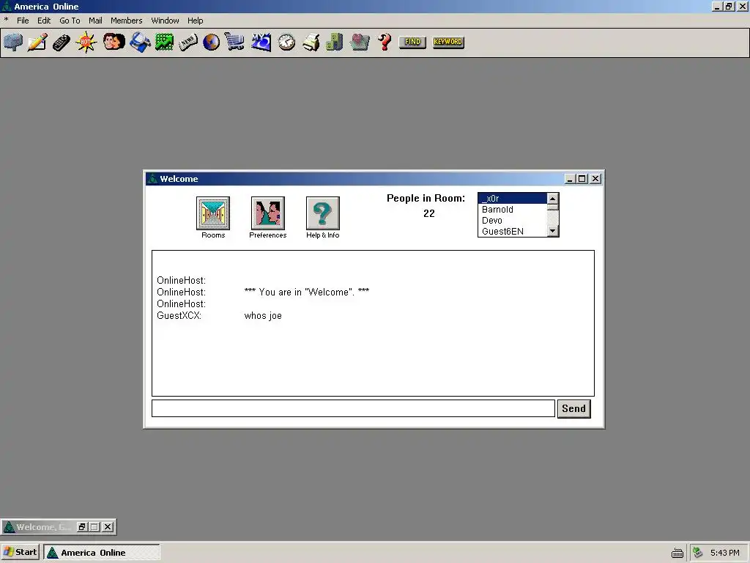Close the minimized Welcome, G... window

[108, 526]
